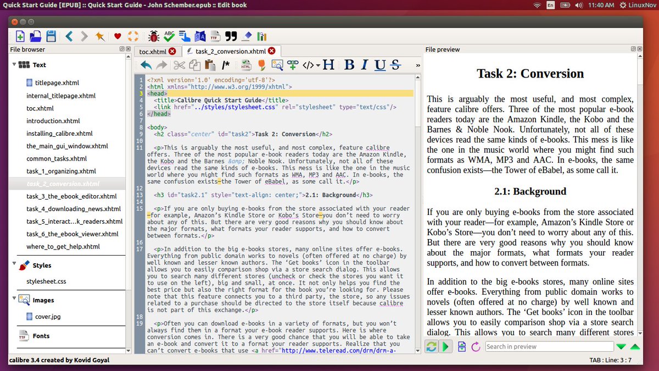
Task: Toggle underline with the U button
Action: [x=380, y=65]
